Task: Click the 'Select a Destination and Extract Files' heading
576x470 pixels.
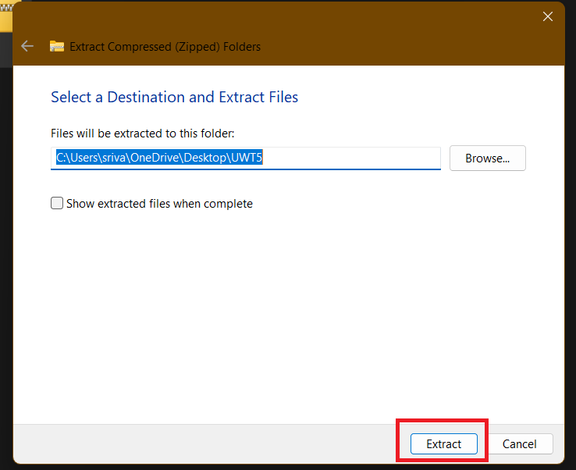Action: [174, 97]
